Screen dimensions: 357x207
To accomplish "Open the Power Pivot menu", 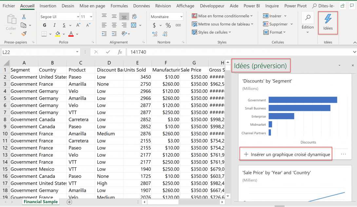I will click(x=295, y=6).
